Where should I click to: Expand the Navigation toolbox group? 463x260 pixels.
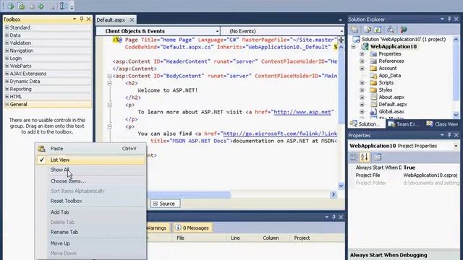pos(7,51)
